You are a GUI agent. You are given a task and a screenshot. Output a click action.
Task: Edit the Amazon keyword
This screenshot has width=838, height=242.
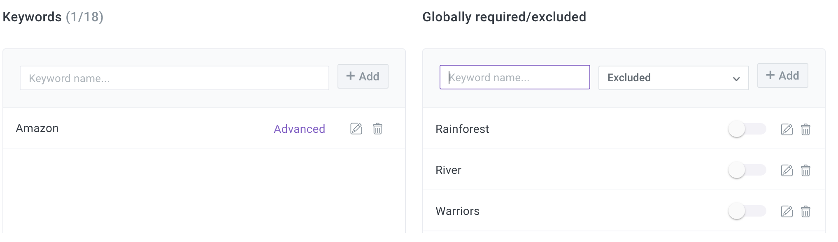coord(356,129)
